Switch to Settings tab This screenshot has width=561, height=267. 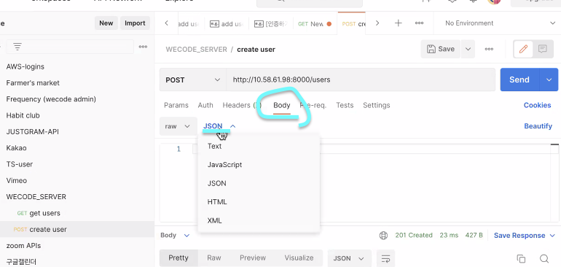[377, 105]
